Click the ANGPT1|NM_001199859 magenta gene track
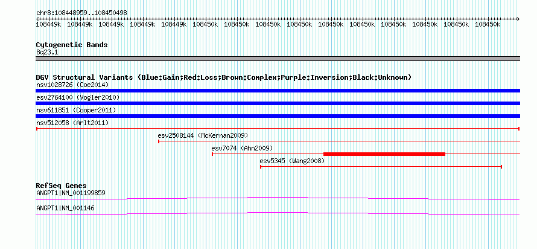This screenshot has width=537, height=249. (x=278, y=199)
